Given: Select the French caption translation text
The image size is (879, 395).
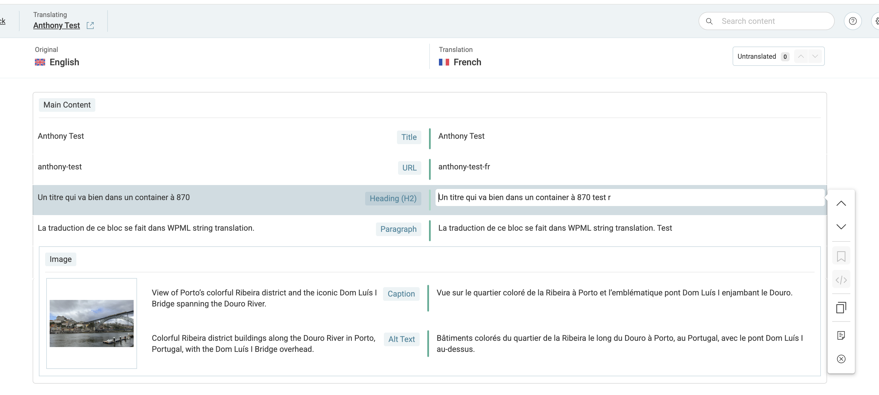Looking at the screenshot, I should (x=614, y=293).
